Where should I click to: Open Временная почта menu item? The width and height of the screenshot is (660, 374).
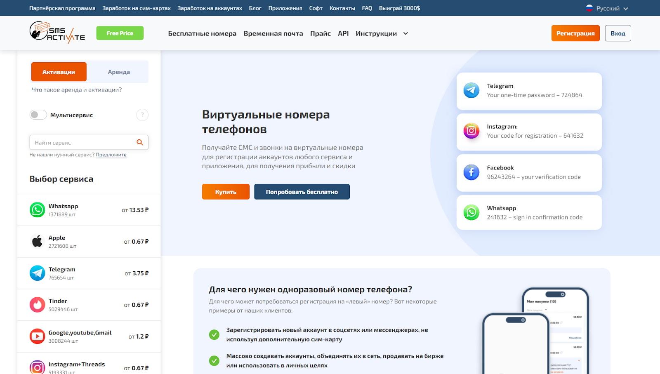(273, 33)
